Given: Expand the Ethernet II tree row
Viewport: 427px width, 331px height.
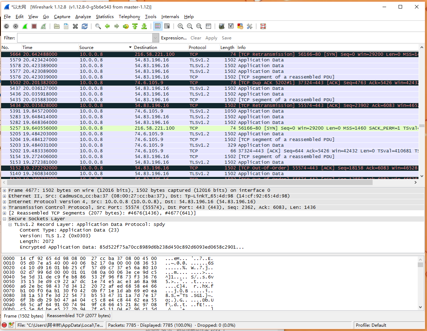Looking at the screenshot, I should [5, 196].
